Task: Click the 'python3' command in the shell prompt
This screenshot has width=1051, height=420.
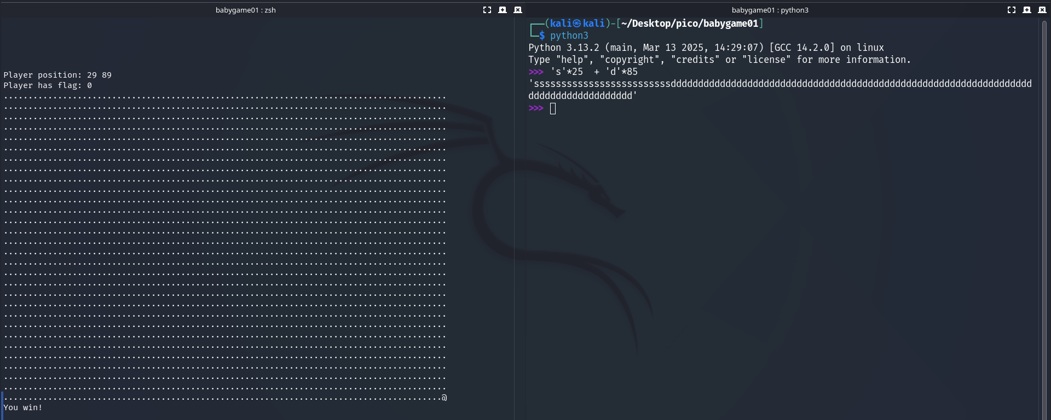Action: point(569,36)
